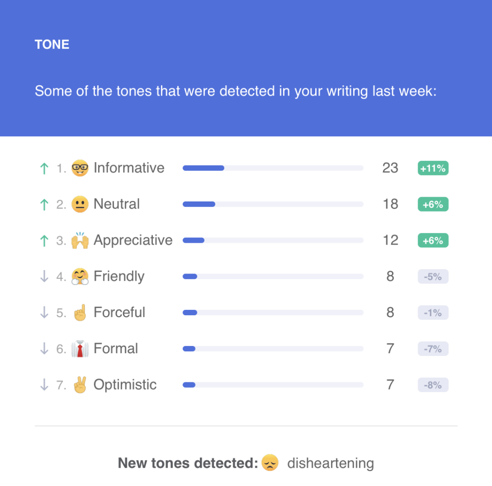
Task: Click the raised hands Appreciative emoji
Action: (80, 240)
